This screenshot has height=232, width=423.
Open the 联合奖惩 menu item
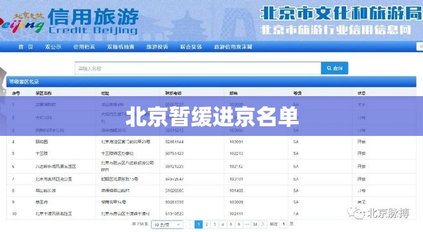click(x=191, y=47)
